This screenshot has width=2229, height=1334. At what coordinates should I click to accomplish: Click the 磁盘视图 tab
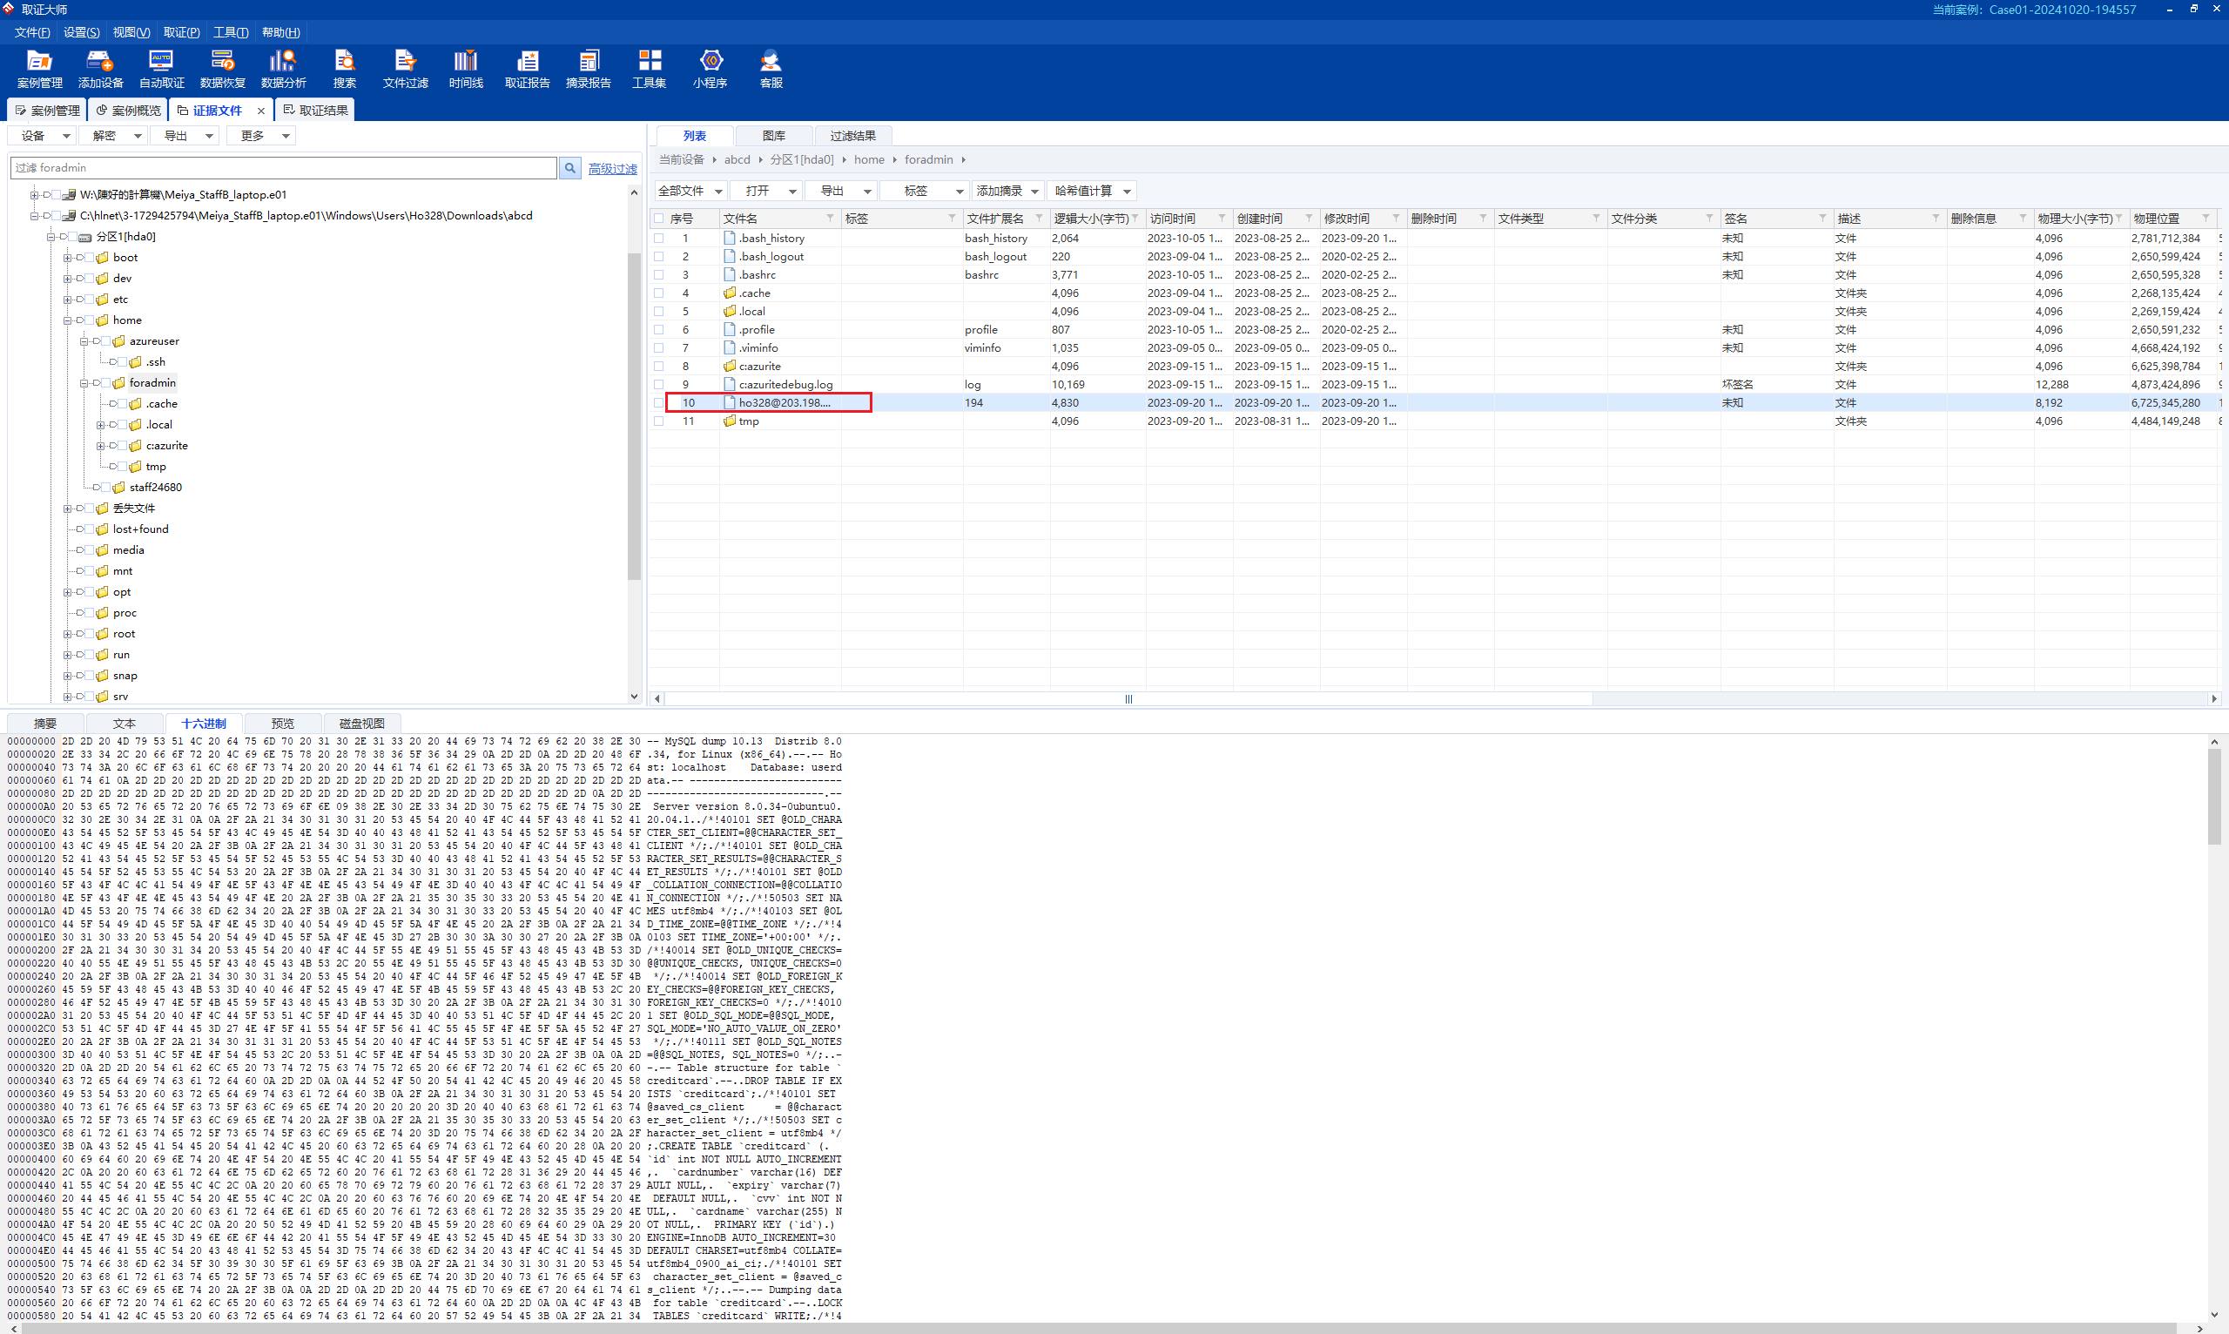click(361, 724)
